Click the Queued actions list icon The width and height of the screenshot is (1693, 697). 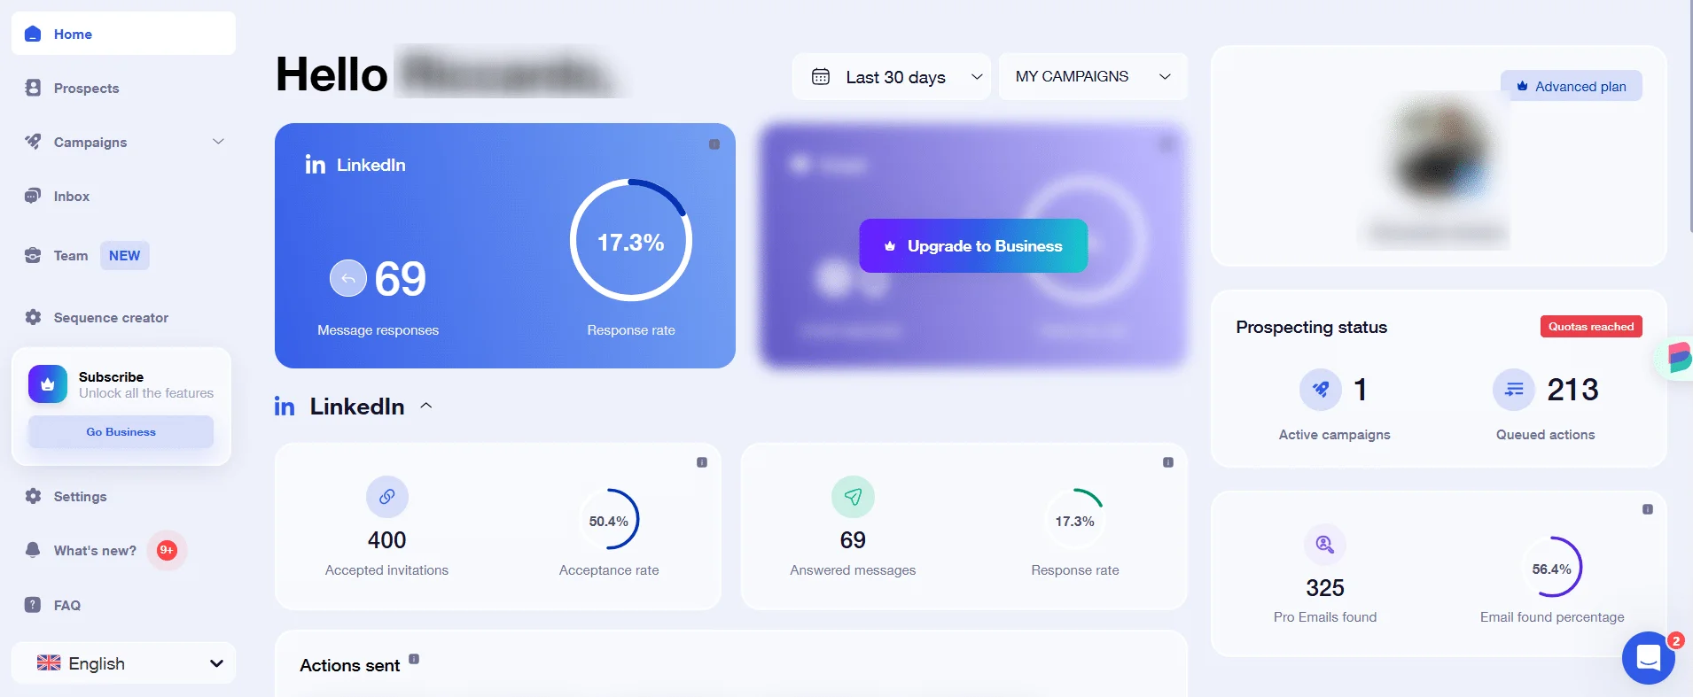1514,389
